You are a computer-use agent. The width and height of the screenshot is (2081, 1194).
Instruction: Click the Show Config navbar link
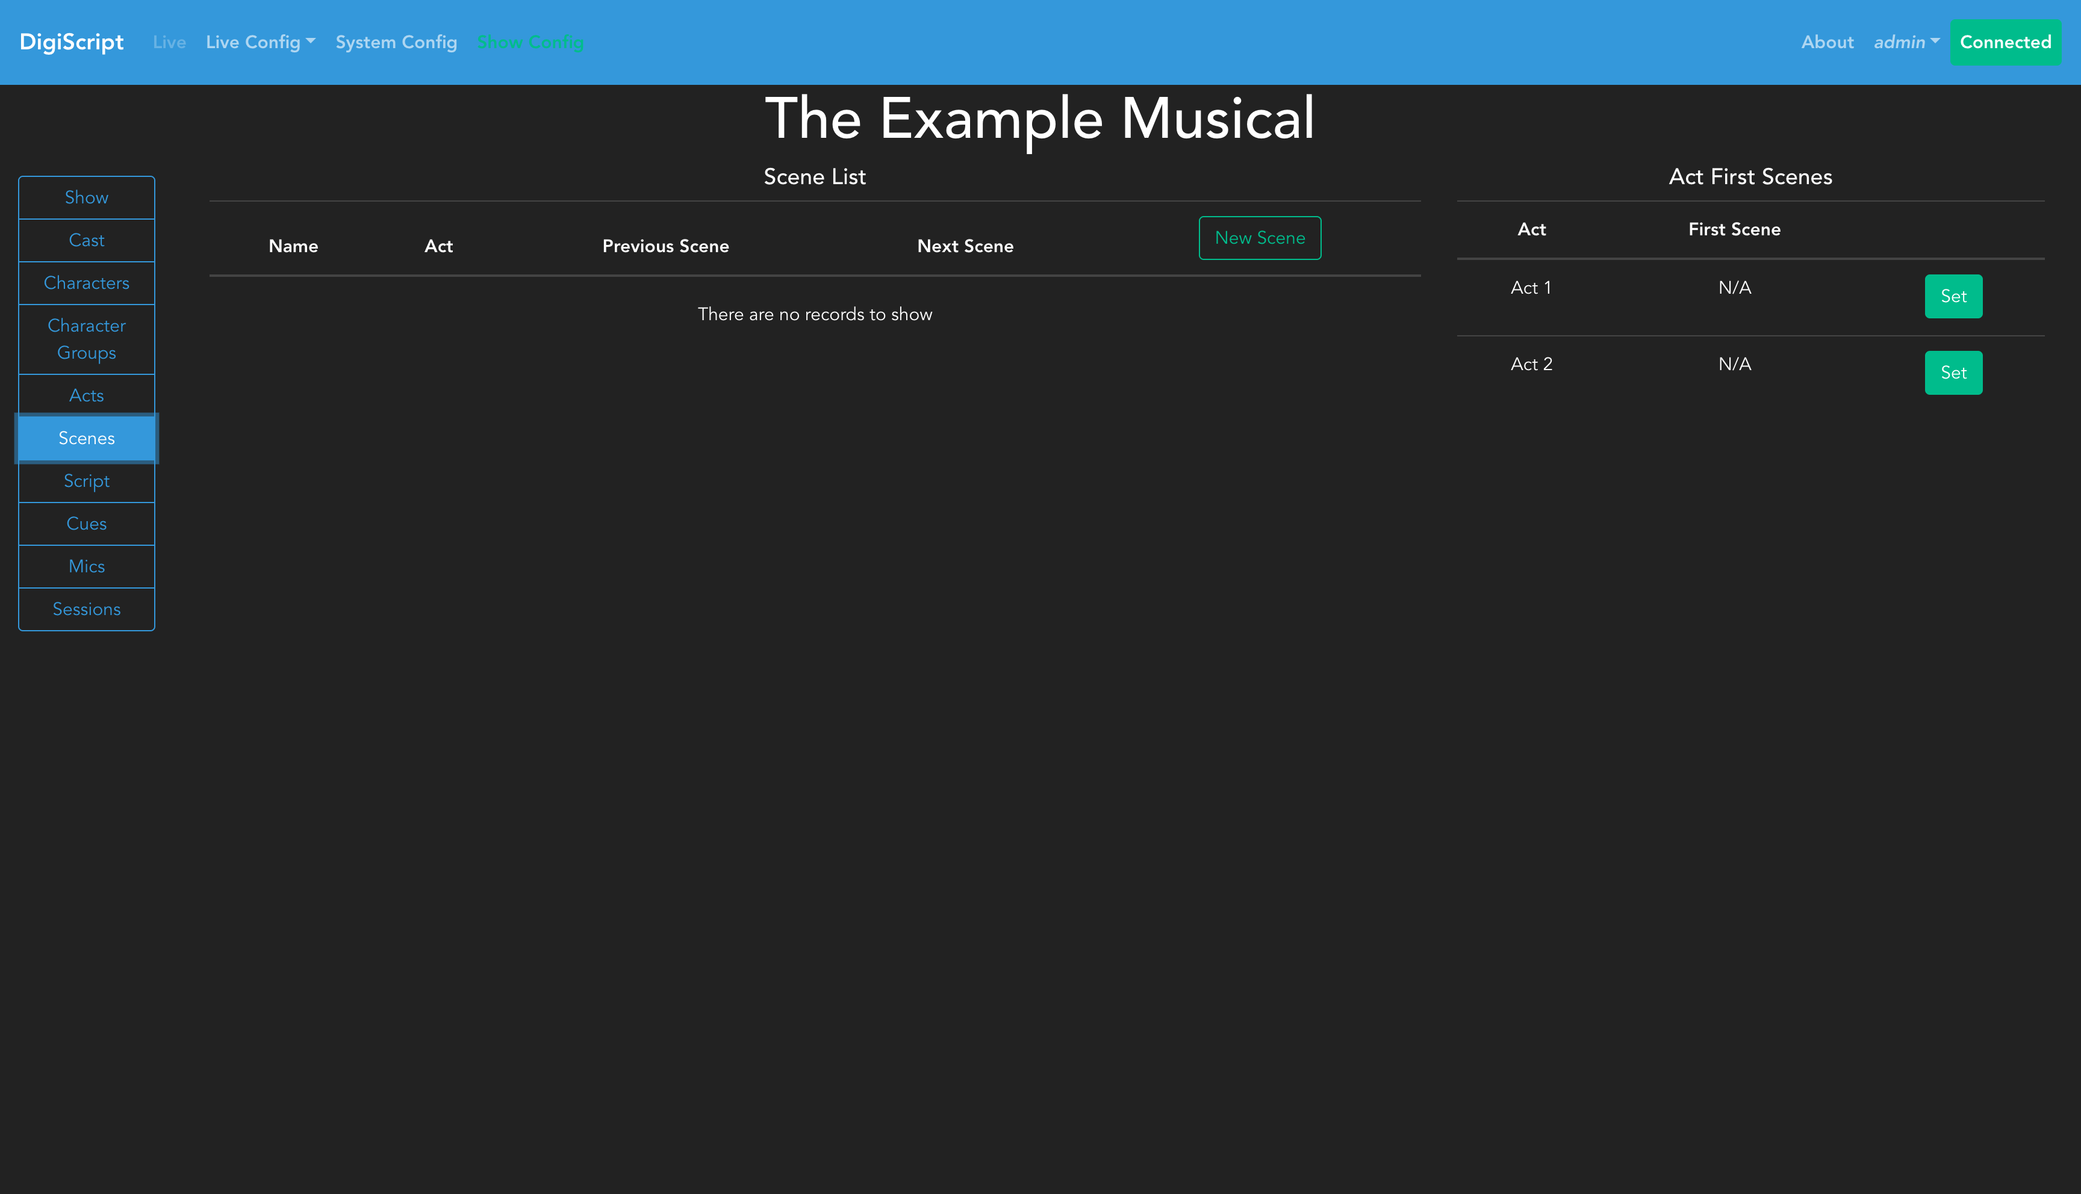pyautogui.click(x=530, y=42)
